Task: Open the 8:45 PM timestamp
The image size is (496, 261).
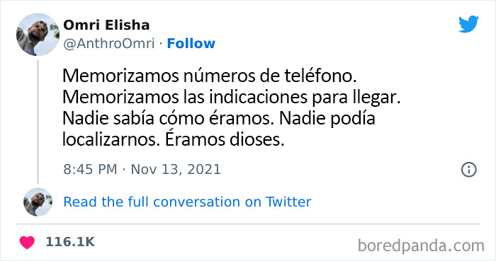Action: (90, 170)
